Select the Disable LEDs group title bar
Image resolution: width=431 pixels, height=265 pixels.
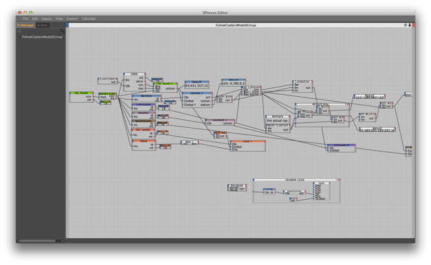[296, 180]
